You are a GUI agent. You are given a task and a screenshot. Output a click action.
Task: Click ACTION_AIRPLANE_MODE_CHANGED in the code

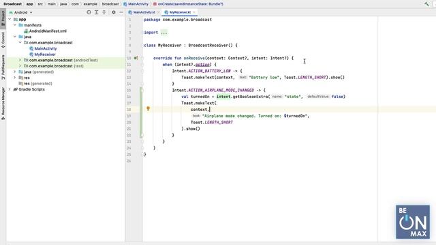point(221,90)
